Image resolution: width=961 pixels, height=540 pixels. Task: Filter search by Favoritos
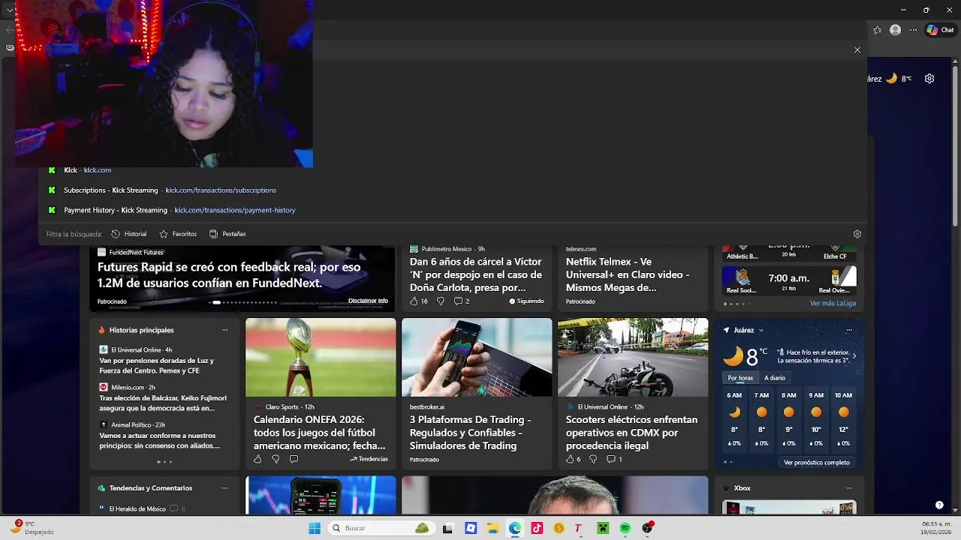click(178, 234)
